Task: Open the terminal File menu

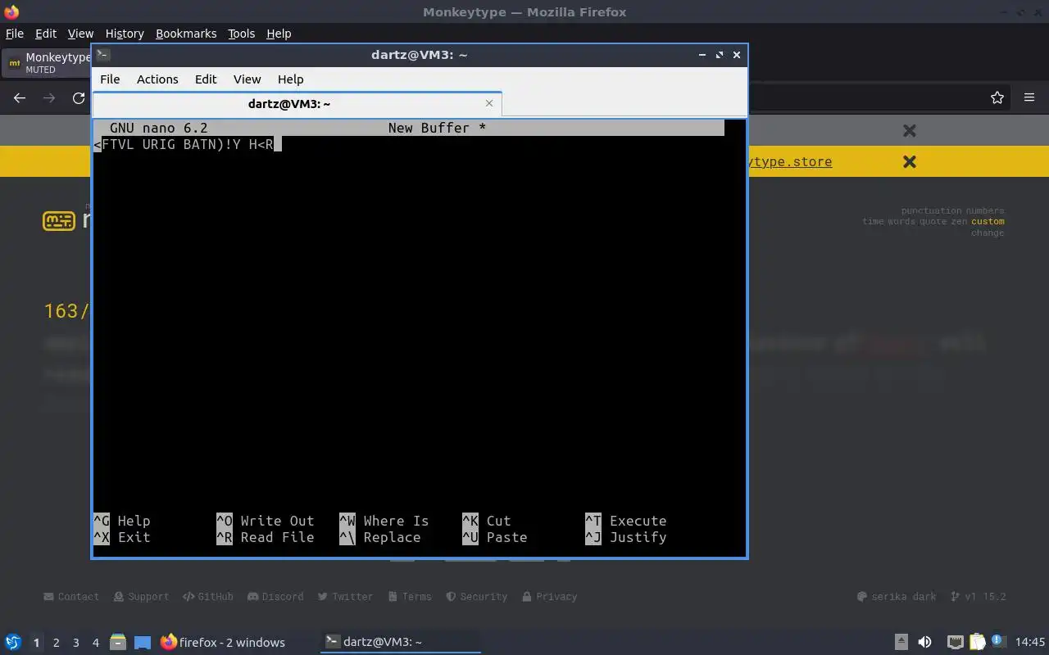Action: point(110,79)
